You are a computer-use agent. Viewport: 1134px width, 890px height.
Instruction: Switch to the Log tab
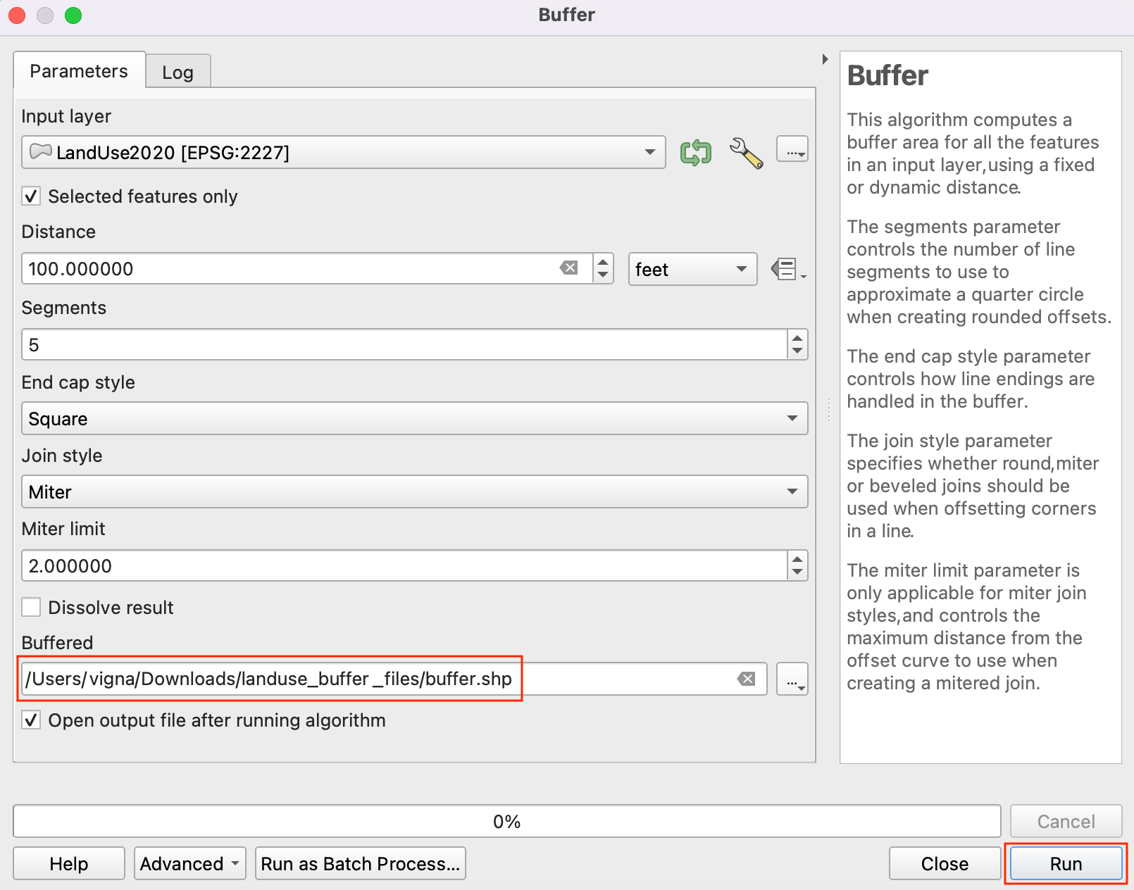click(177, 73)
